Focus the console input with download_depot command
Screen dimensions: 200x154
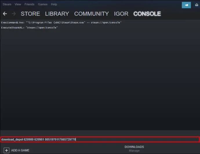coord(100,139)
